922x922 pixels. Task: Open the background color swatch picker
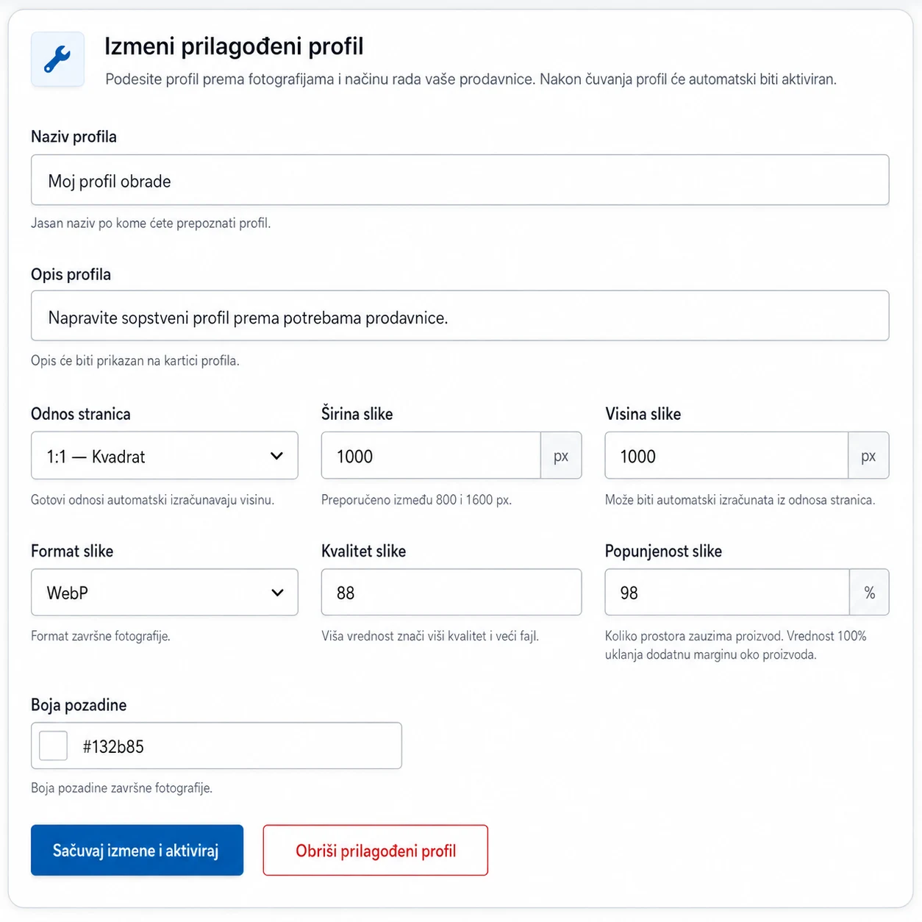pyautogui.click(x=54, y=746)
